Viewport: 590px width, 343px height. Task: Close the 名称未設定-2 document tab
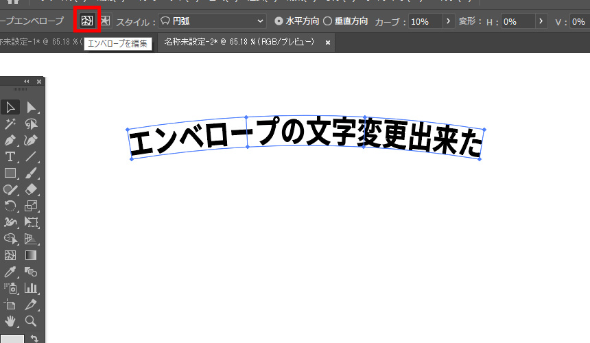tap(328, 43)
